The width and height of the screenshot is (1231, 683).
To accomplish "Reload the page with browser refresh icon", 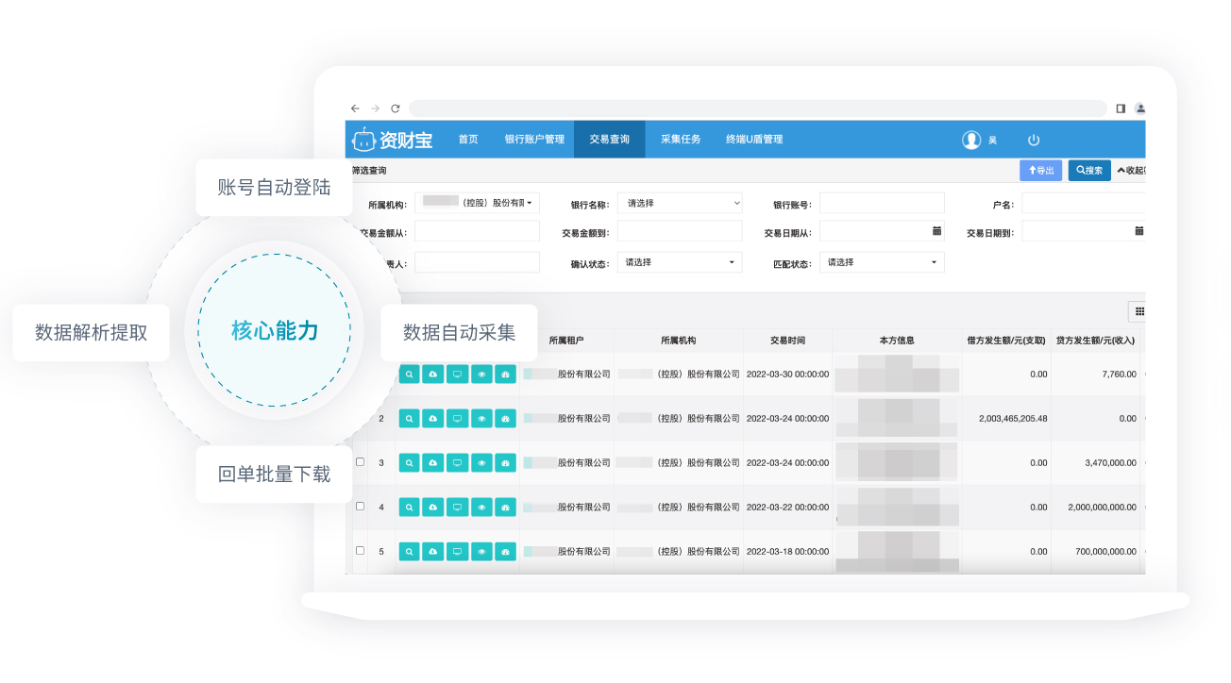I will pos(396,108).
